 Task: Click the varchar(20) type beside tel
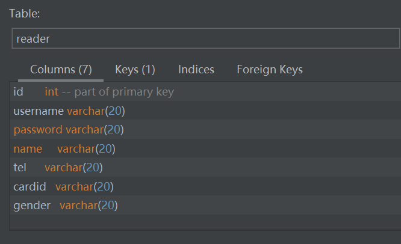tap(73, 168)
